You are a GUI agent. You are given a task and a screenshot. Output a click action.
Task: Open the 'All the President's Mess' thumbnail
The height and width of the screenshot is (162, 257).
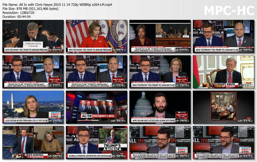pyautogui.click(x=97, y=107)
